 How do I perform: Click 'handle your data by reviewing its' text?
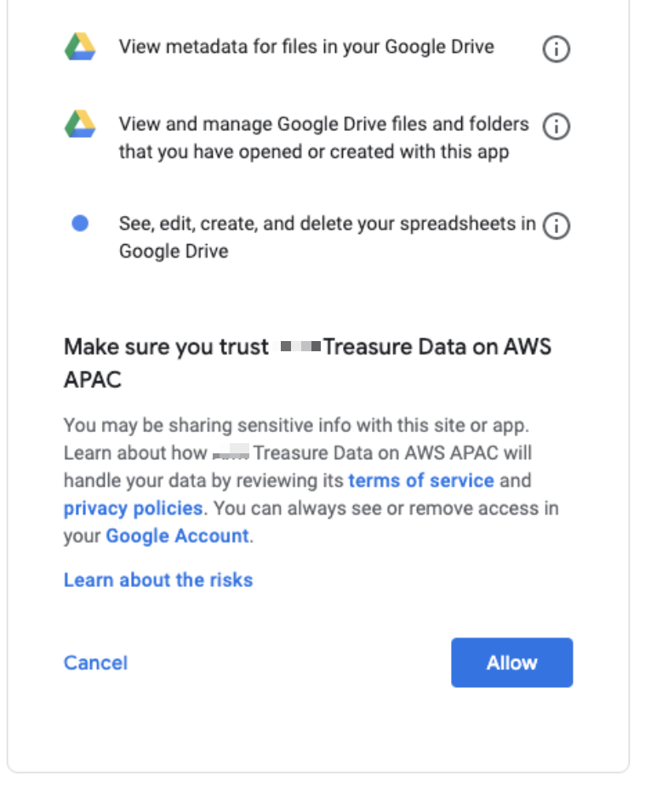point(204,481)
